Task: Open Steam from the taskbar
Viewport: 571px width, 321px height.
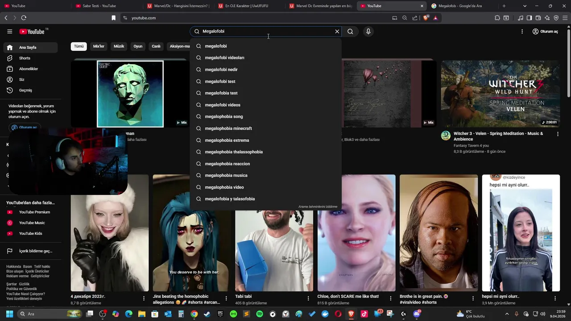Action: pos(207,314)
